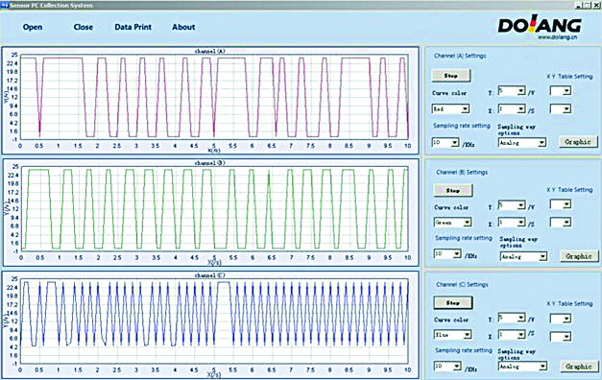This screenshot has height=380, width=602.
Task: Expand Channel B X seconds scale dropdown
Action: click(x=512, y=223)
